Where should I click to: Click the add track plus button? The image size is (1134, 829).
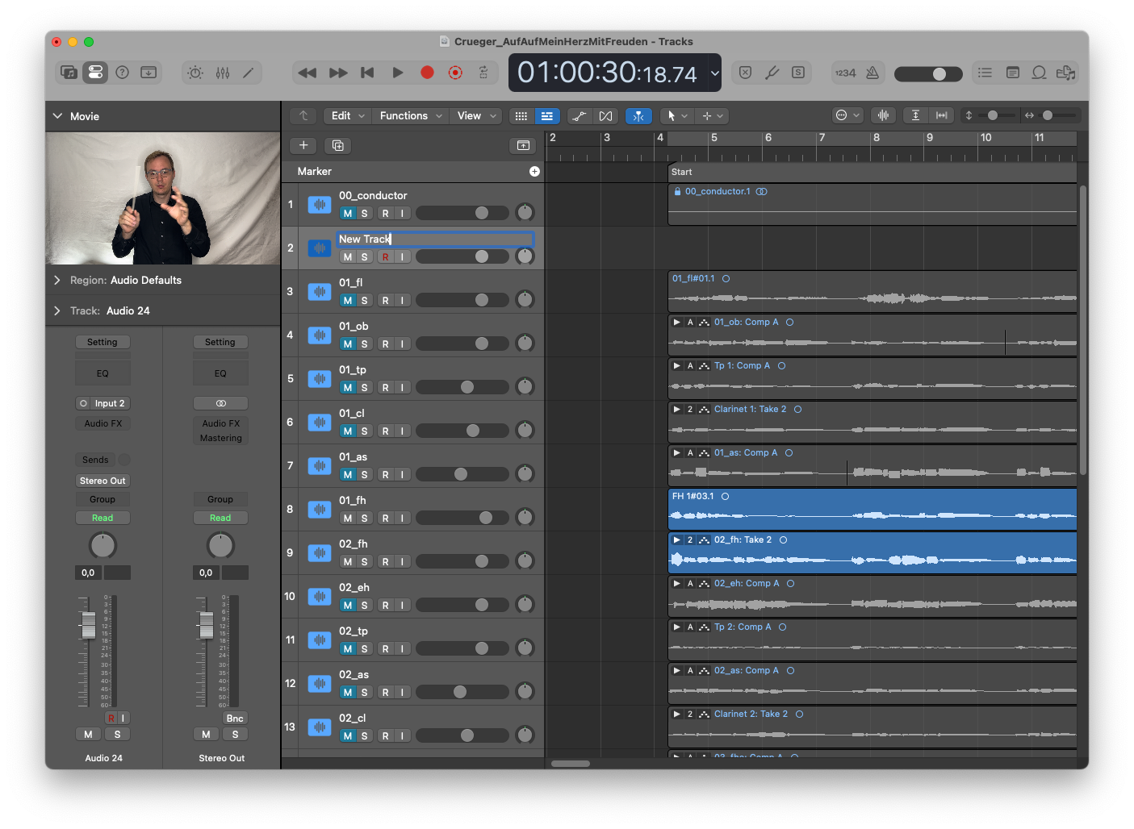pyautogui.click(x=303, y=145)
